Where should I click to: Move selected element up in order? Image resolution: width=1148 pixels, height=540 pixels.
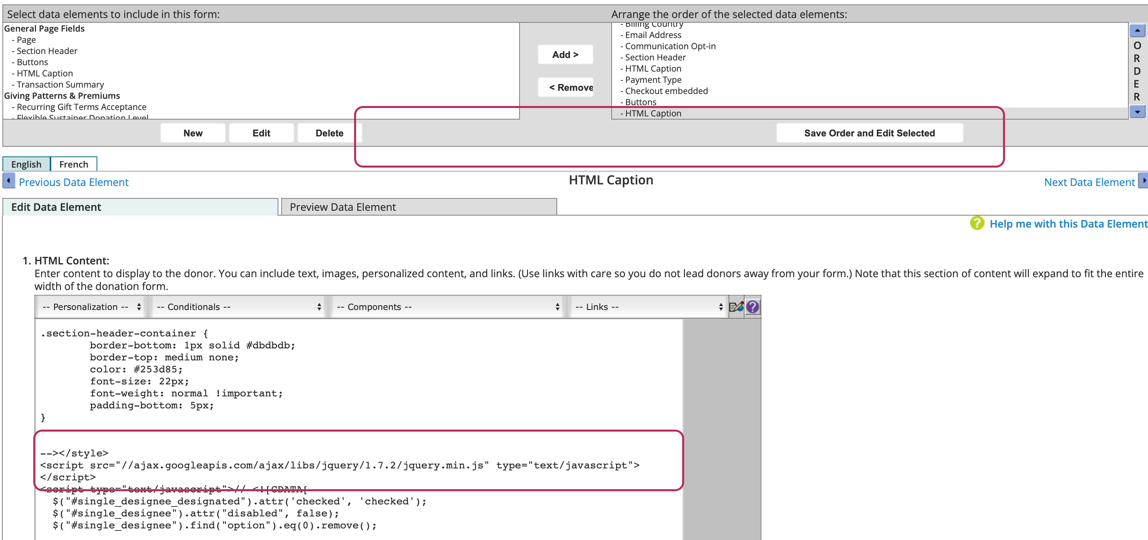tap(1137, 30)
